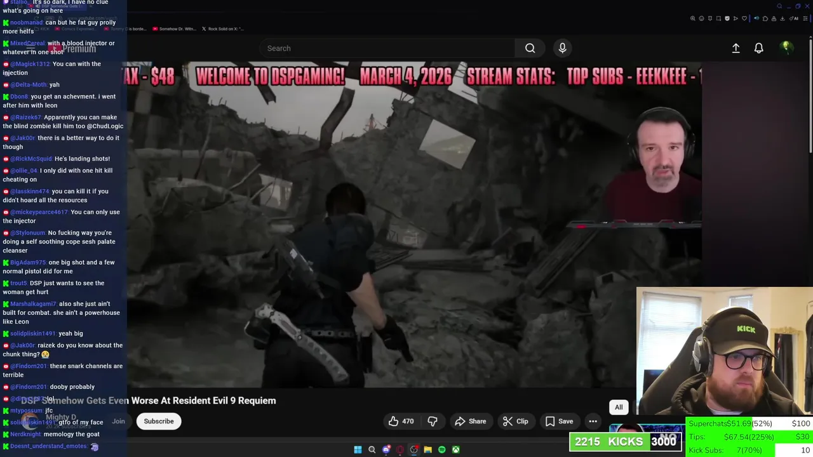
Task: Open Discord from the taskbar
Action: click(x=386, y=449)
